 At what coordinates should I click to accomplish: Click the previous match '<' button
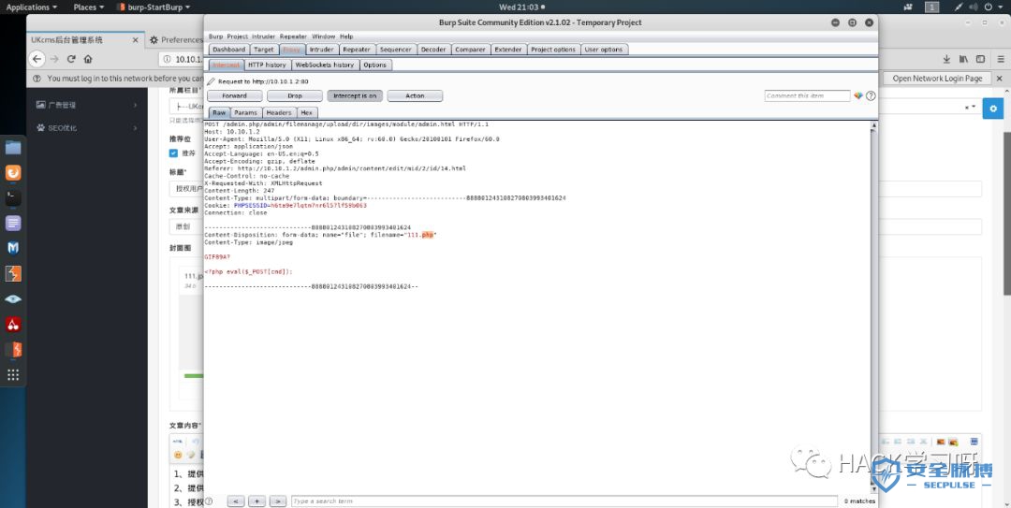coord(235,501)
